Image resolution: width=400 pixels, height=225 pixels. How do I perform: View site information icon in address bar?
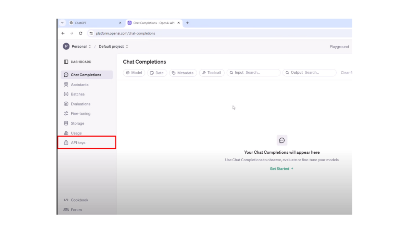click(x=91, y=33)
